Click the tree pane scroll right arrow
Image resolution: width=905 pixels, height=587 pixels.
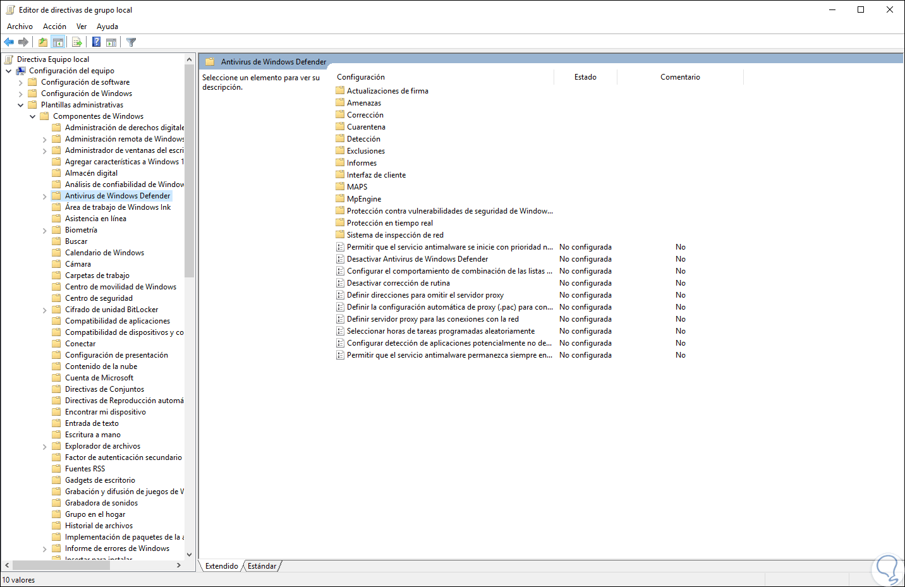click(179, 565)
